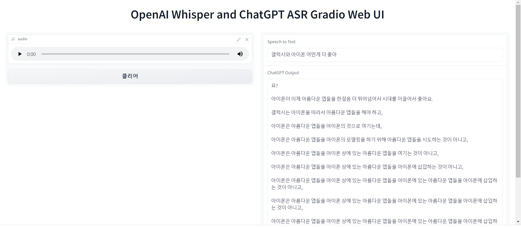Image resolution: width=521 pixels, height=227 pixels.
Task: Remove the audio with the X icon
Action: click(x=247, y=40)
